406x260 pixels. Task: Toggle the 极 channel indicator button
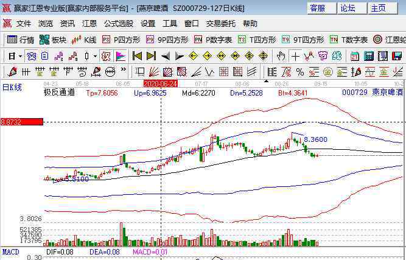(x=106, y=56)
